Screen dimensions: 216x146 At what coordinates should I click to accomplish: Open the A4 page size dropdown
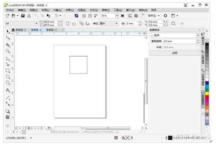[36, 24]
